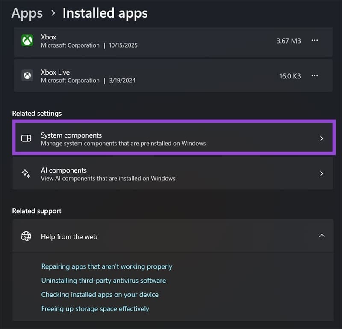The height and width of the screenshot is (329, 342).
Task: Collapse the Help from the web section
Action: tap(323, 236)
